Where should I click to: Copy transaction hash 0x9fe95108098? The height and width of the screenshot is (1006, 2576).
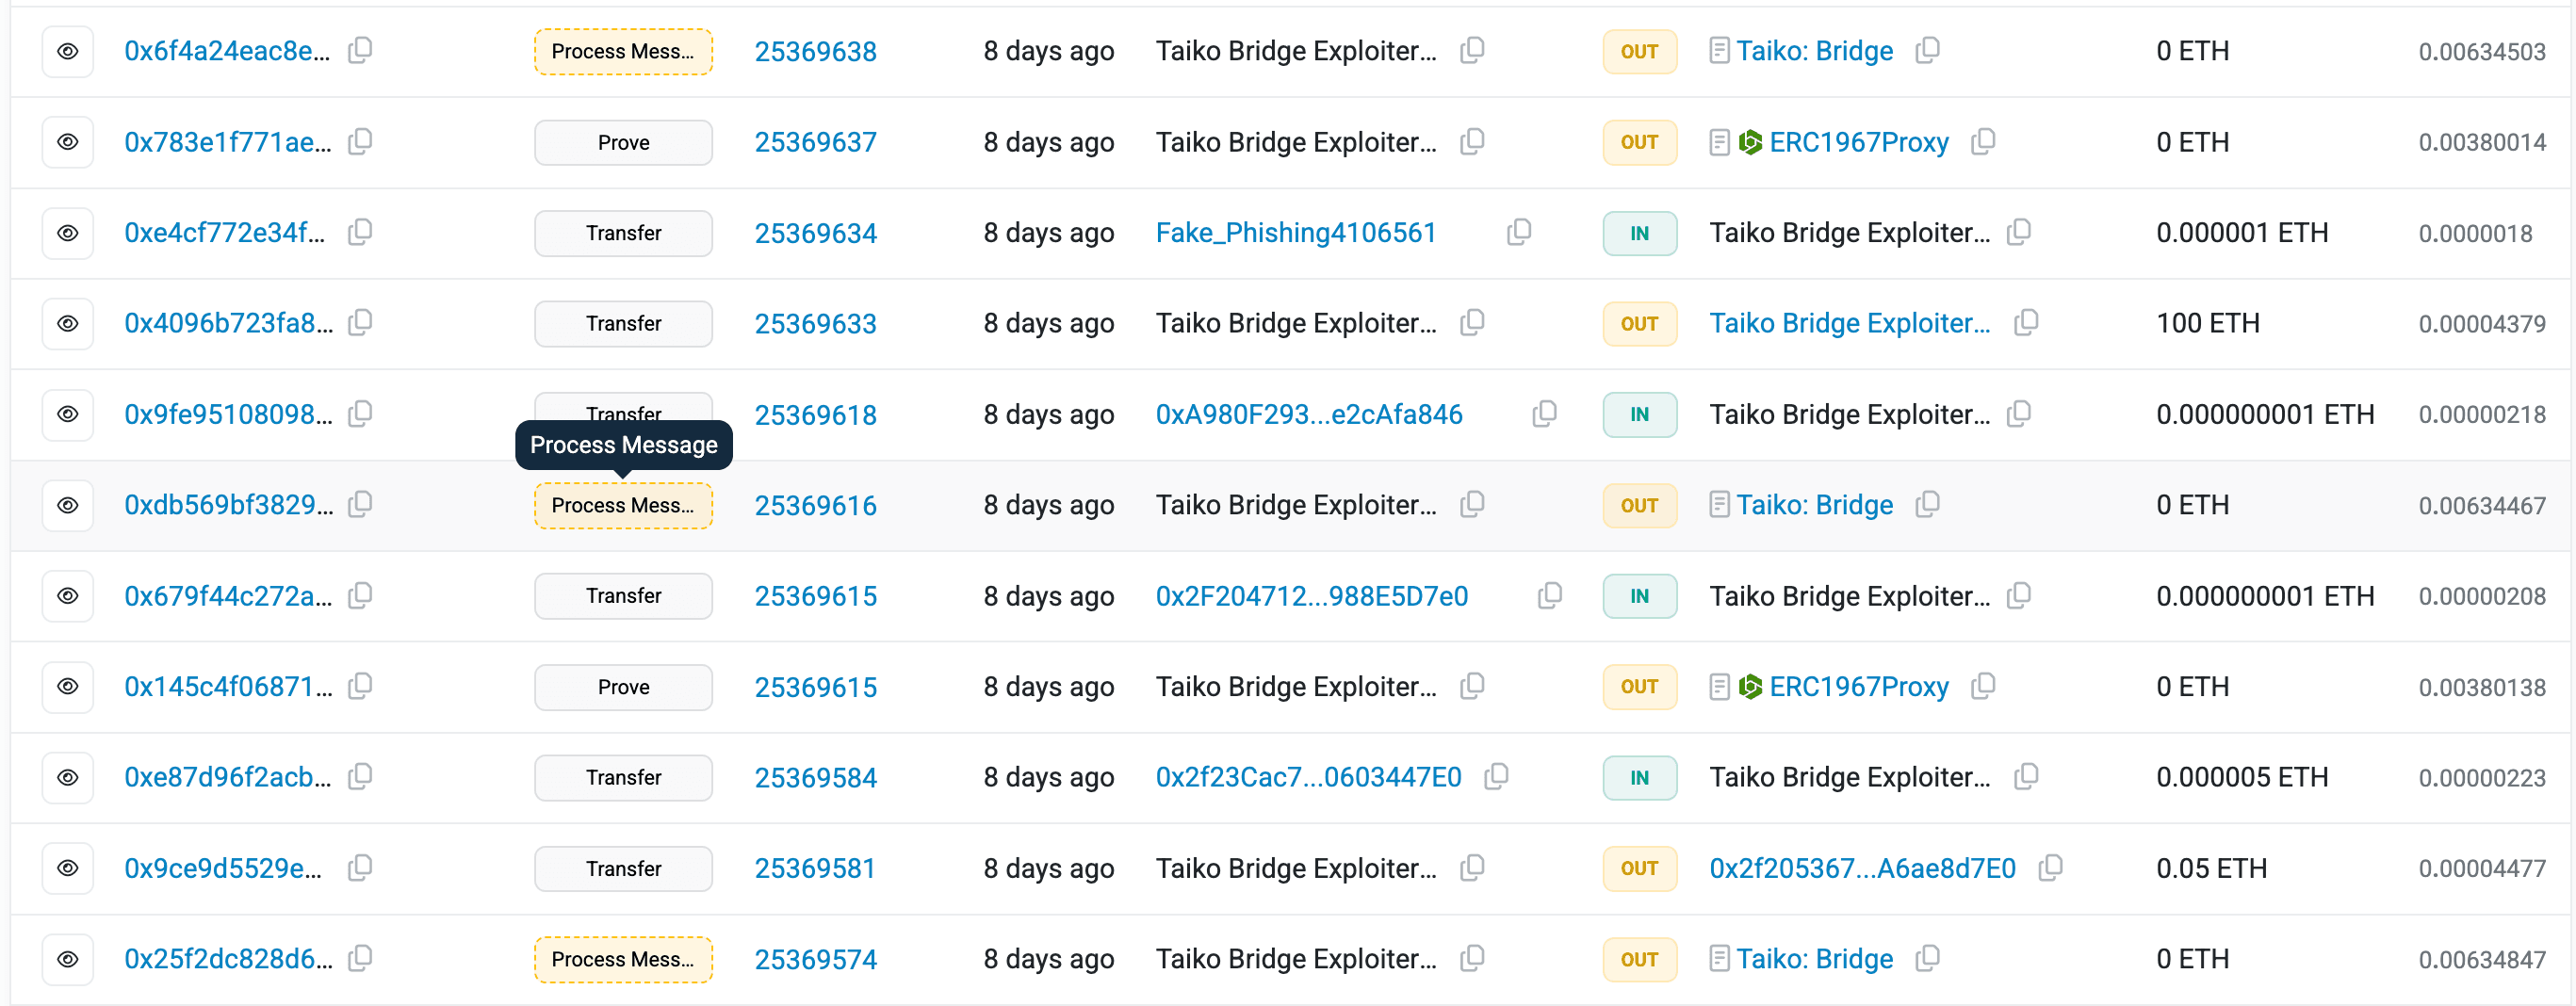tap(360, 413)
